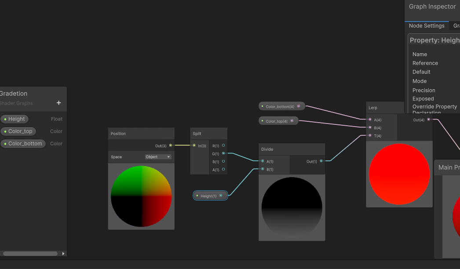
Task: Select the Color_bottom Blackboard property
Action: [x=23, y=144]
